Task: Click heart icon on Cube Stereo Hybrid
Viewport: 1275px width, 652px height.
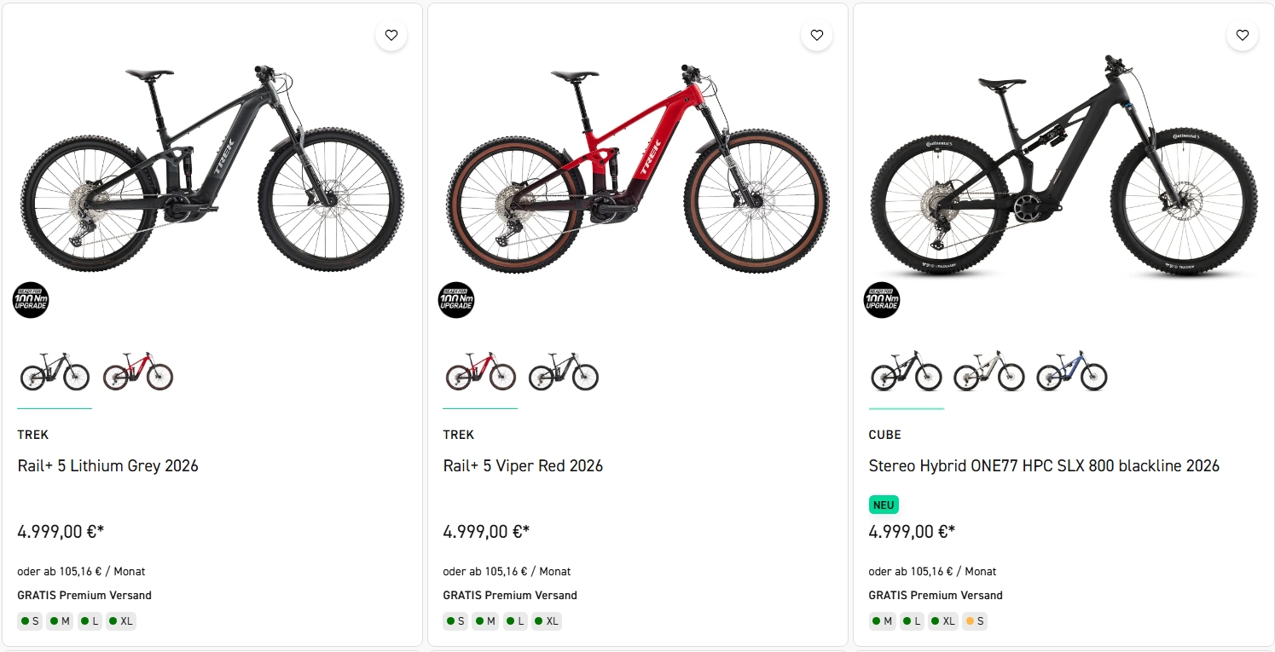Action: tap(1242, 35)
